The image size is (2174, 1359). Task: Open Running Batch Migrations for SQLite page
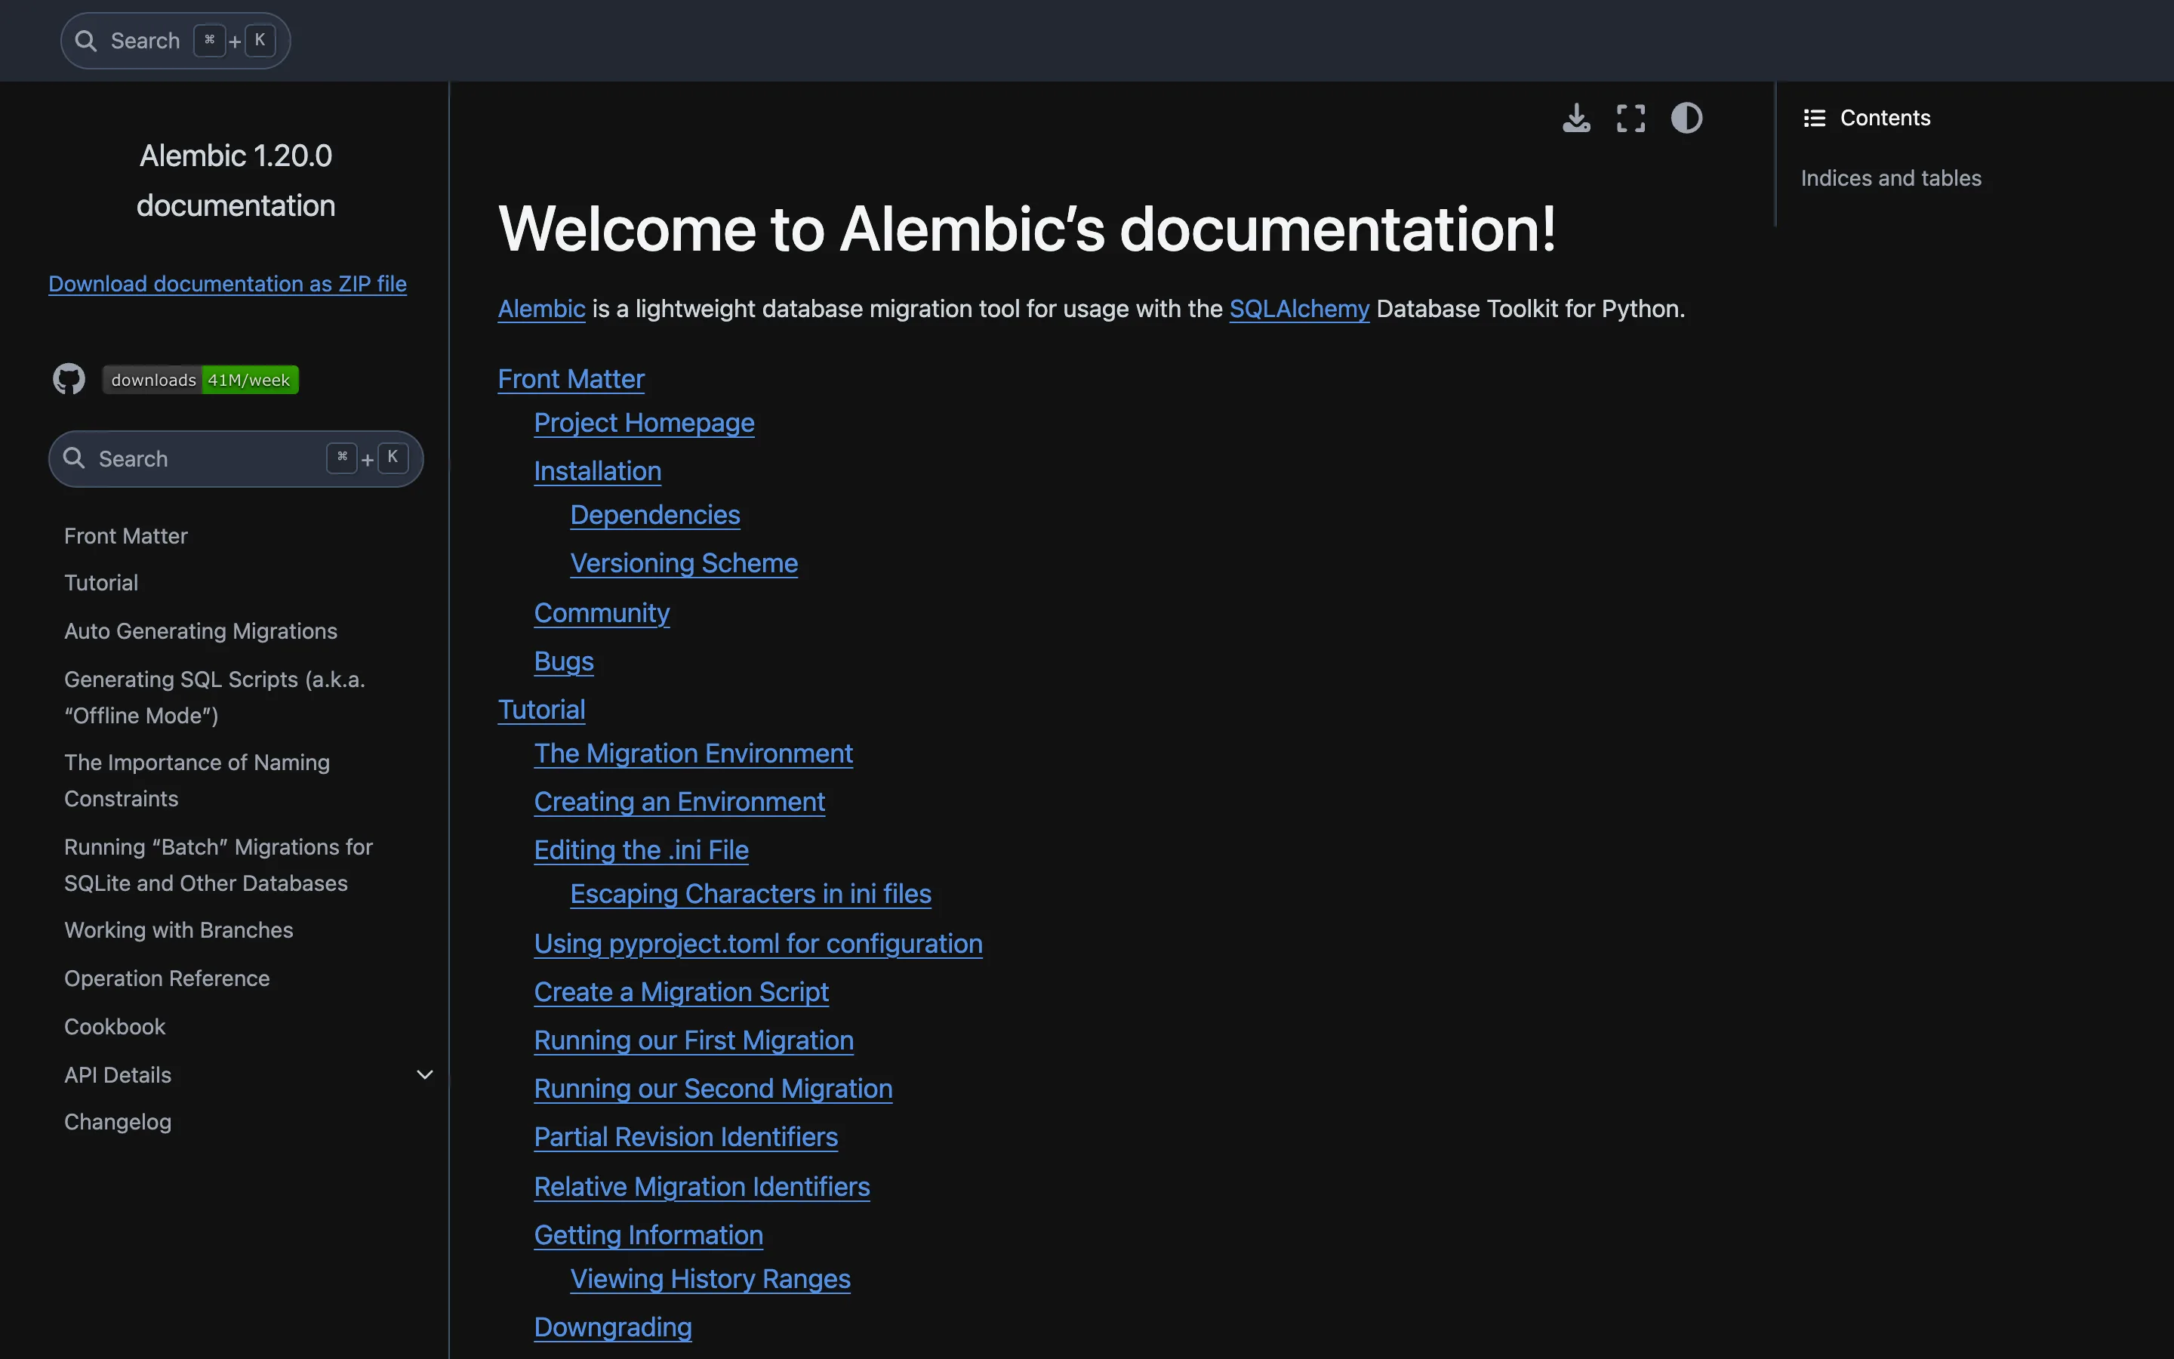[x=218, y=864]
